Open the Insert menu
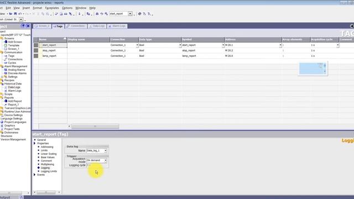This screenshot has width=354, height=199. [26, 8]
